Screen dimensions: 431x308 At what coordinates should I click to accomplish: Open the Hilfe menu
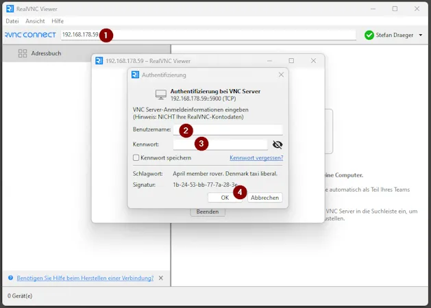(58, 21)
